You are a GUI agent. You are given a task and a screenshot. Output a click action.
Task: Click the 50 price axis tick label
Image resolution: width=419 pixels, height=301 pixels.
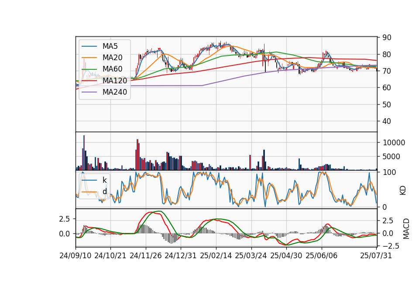[387, 104]
